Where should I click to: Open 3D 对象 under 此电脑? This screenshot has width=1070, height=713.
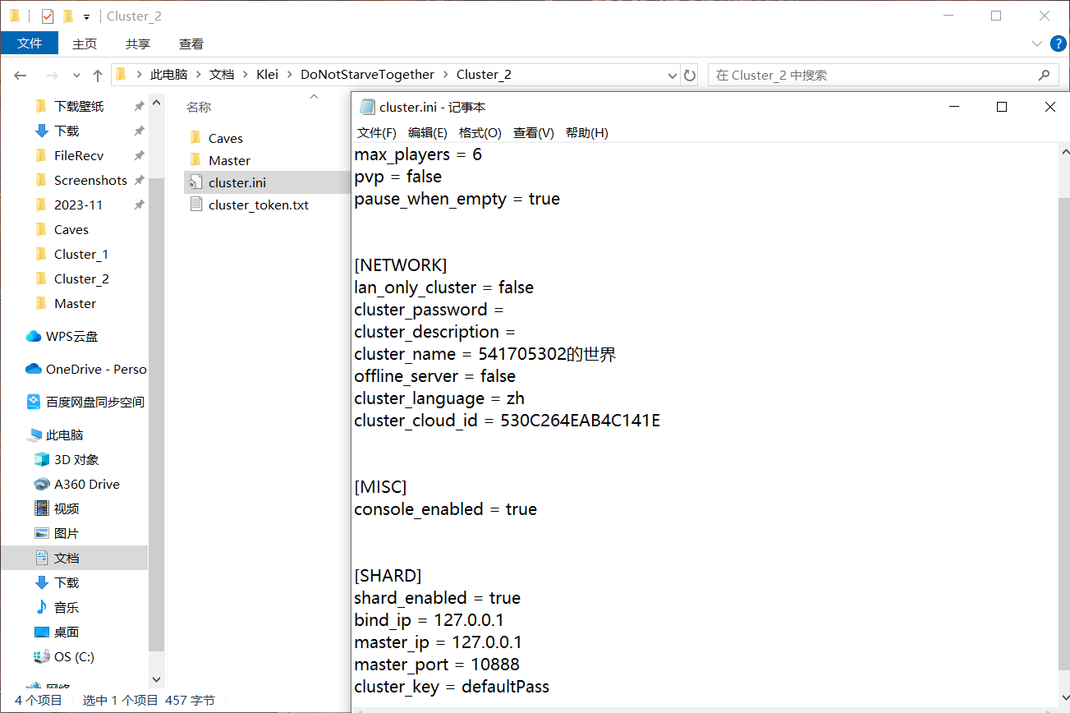(x=76, y=459)
